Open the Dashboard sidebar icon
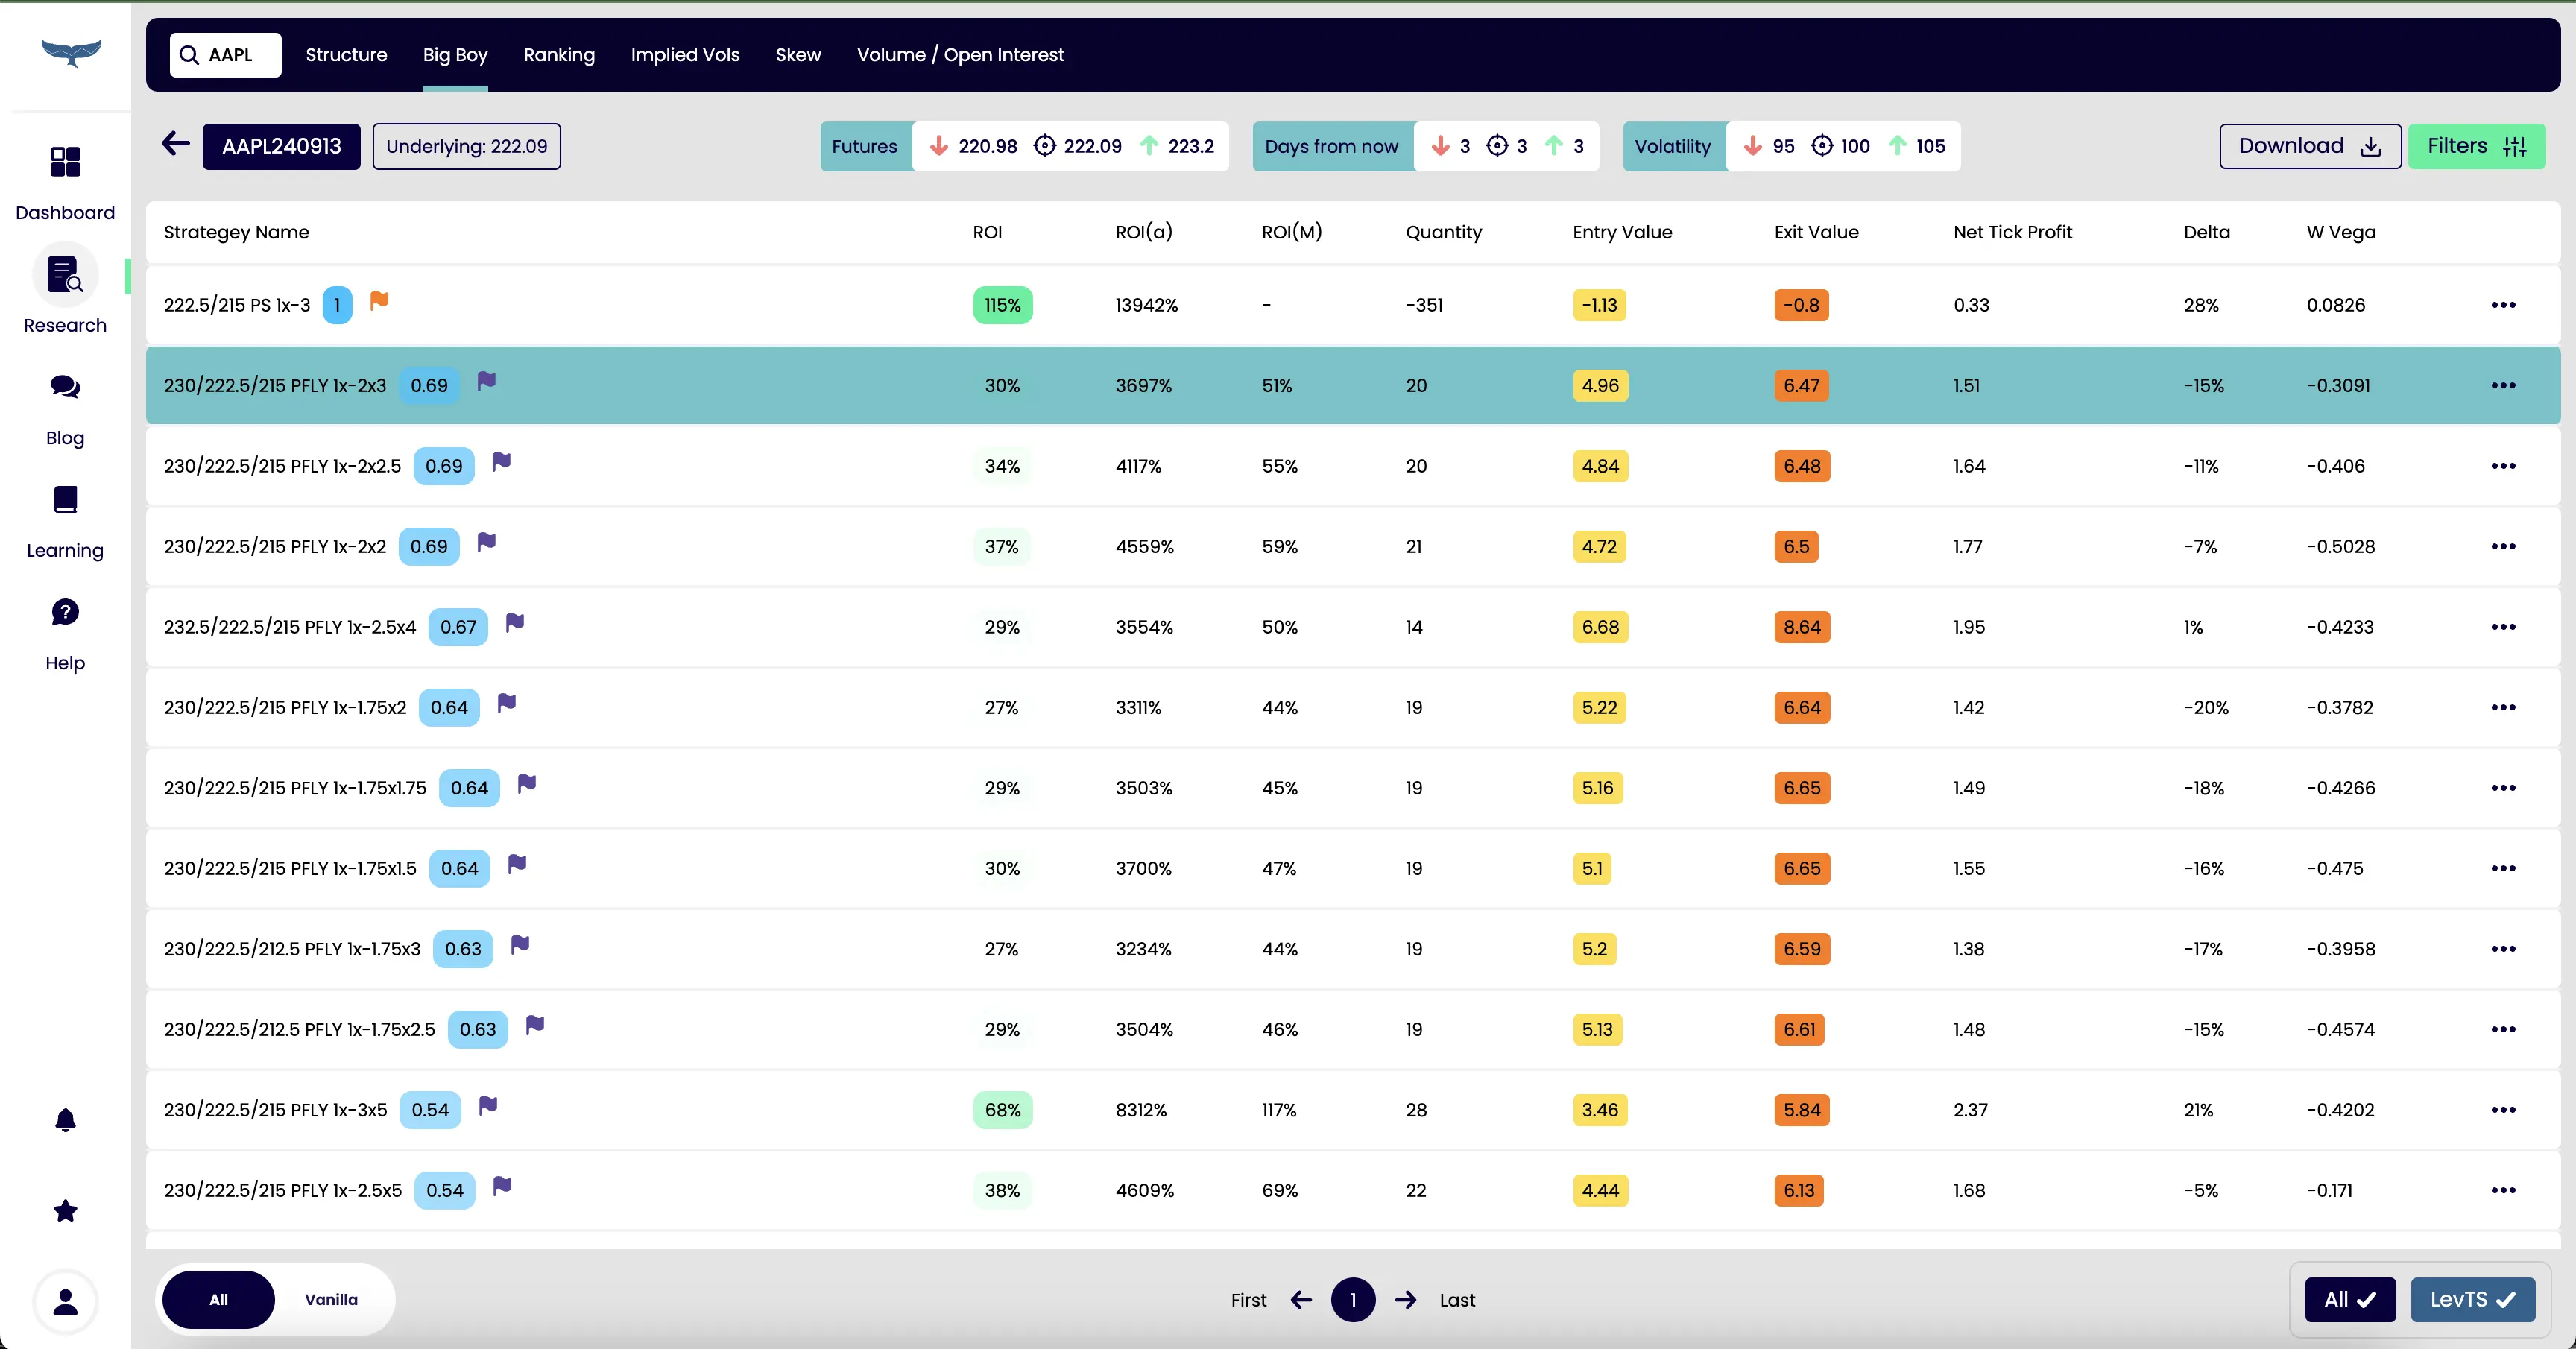 [65, 162]
